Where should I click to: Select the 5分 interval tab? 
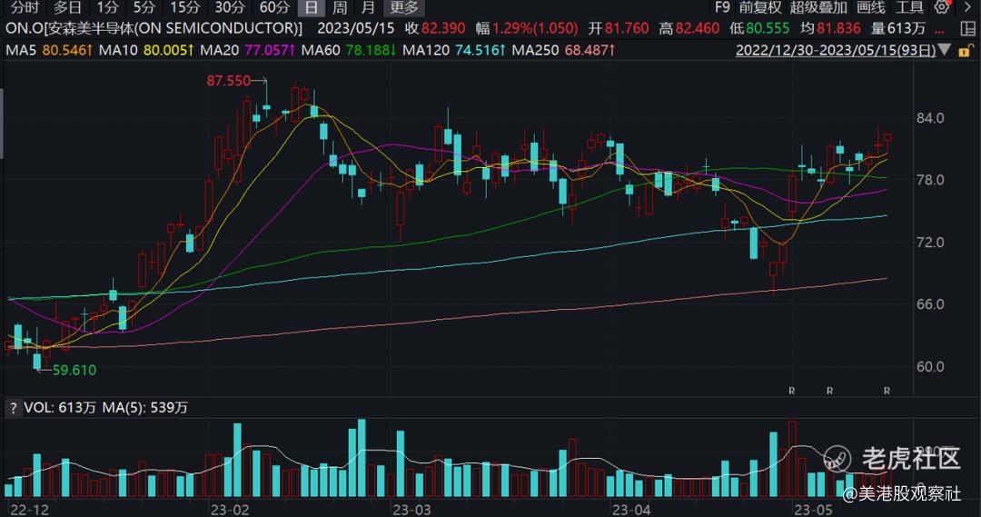(144, 7)
